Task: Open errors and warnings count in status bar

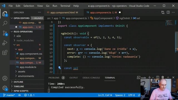Action: [29, 95]
